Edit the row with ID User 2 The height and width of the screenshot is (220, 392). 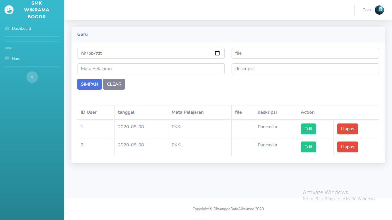308,147
